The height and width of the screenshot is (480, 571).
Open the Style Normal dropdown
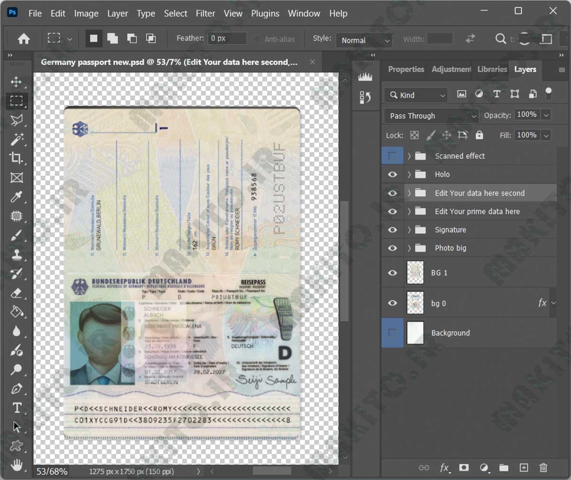(x=364, y=40)
